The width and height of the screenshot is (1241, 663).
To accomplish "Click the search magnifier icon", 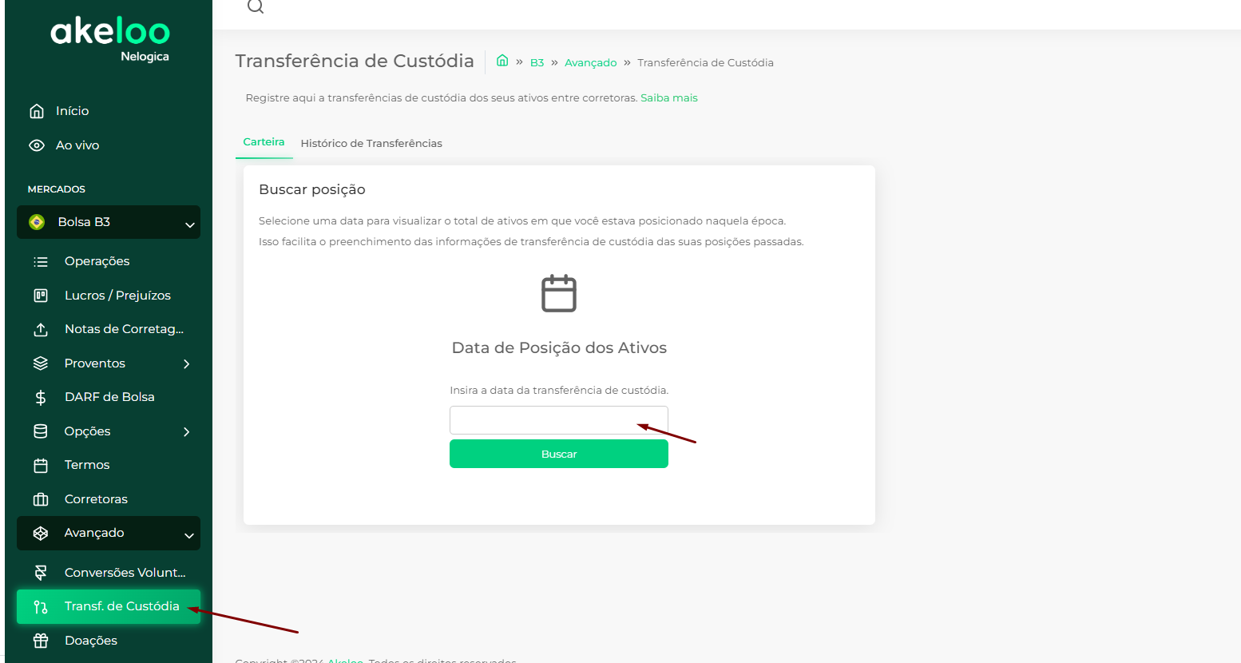I will 255,6.
